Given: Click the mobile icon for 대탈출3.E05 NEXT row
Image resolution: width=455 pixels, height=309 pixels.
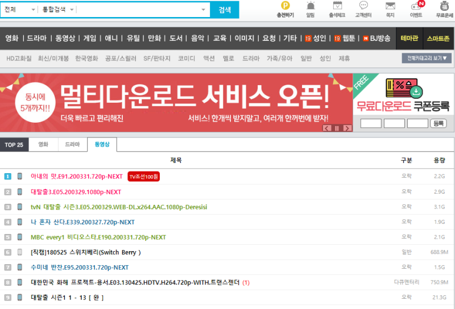Looking at the screenshot, I should [20, 191].
